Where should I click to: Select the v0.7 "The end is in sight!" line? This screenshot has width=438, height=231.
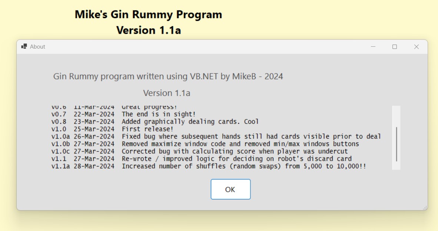click(159, 114)
